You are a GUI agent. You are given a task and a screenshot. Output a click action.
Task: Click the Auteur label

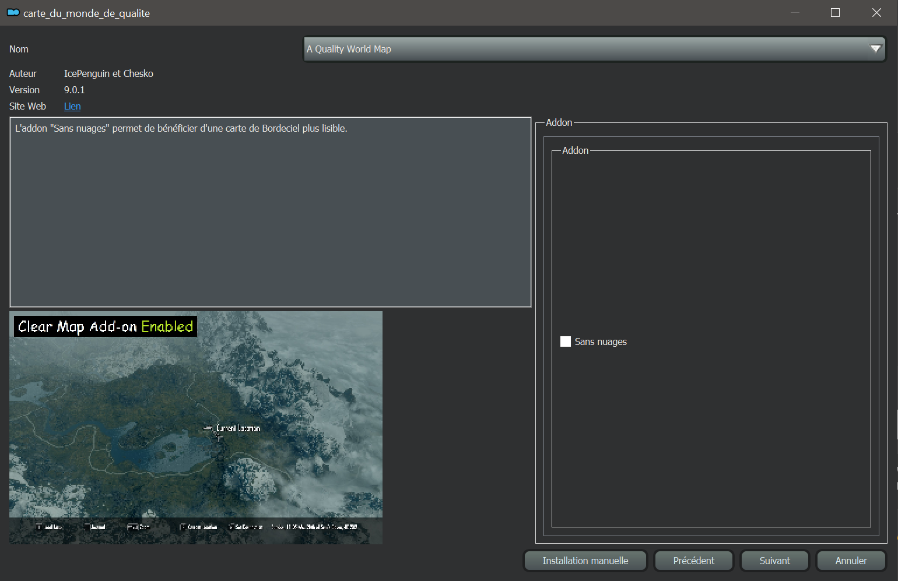(x=23, y=73)
